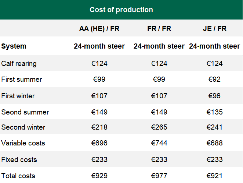This screenshot has height=183, width=243.
Task: Click the €921 total cost cell
Action: (x=214, y=176)
